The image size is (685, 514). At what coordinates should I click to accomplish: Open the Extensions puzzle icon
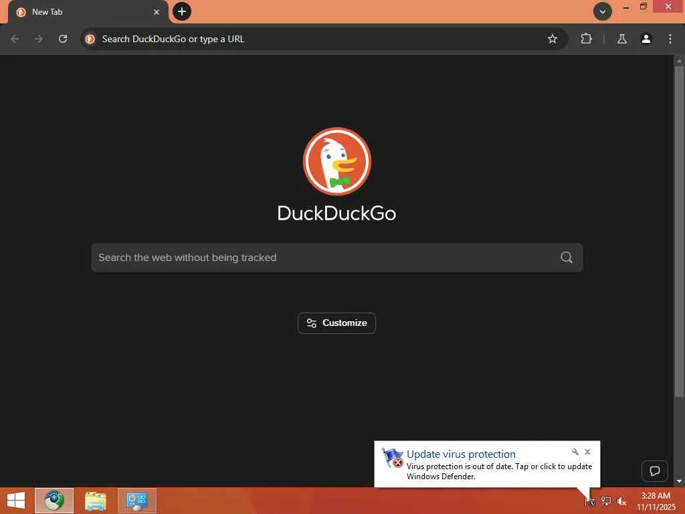coord(586,39)
